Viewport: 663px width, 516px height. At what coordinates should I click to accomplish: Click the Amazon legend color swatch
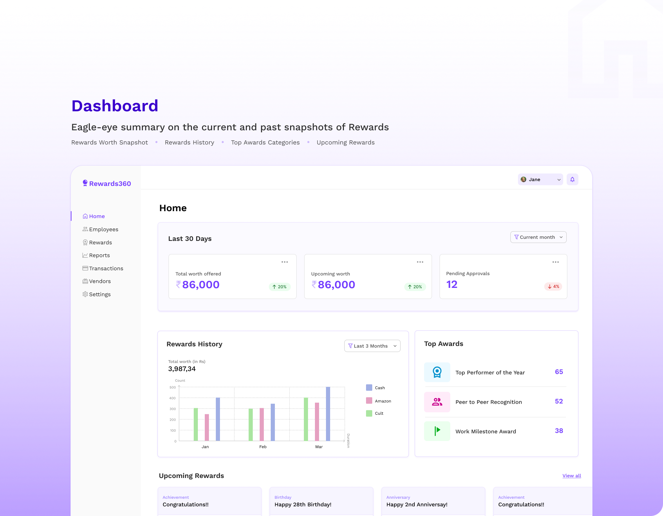pos(369,401)
